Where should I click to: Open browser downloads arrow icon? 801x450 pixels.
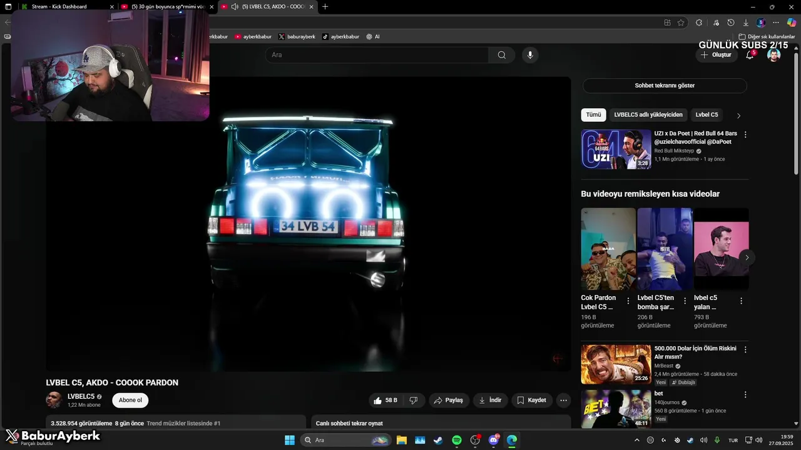click(746, 22)
